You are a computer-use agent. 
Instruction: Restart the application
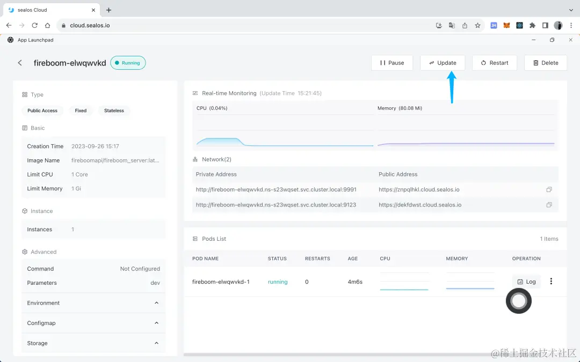[x=494, y=63]
